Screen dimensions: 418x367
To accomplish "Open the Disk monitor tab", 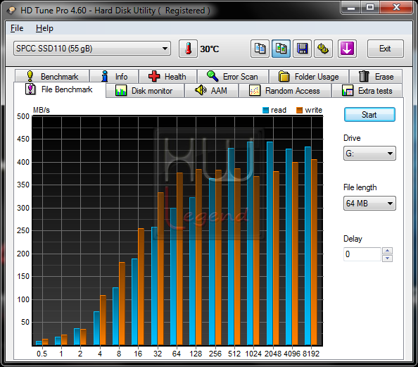I will point(145,90).
